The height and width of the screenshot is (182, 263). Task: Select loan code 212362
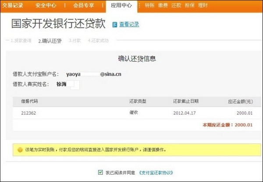point(28,113)
